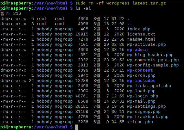Click the wp-content directory name
This screenshot has width=184, height=130.
tap(140, 70)
